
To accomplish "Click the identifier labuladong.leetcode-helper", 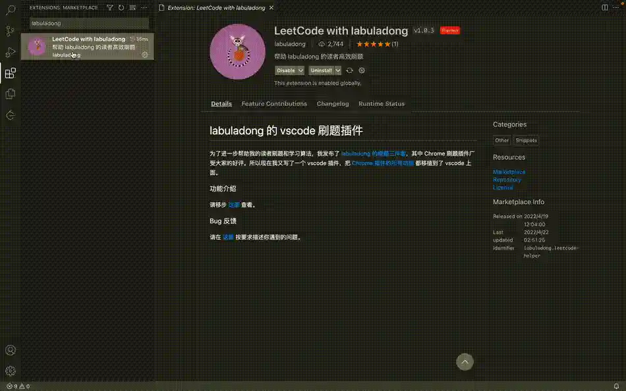I will pos(551,251).
